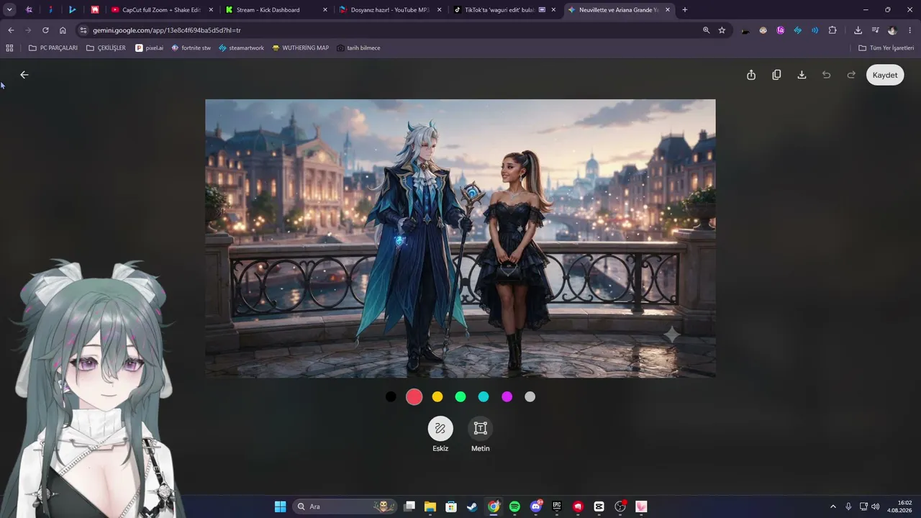Viewport: 921px width, 518px height.
Task: Close the TikTok tab
Action: 553,10
